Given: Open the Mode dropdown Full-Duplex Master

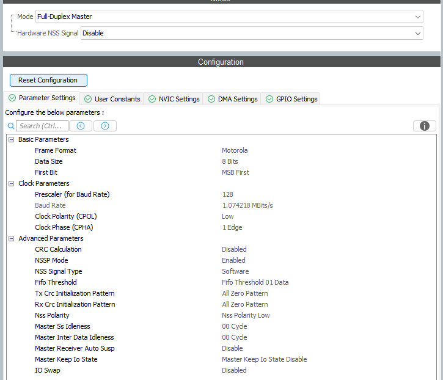Looking at the screenshot, I should coord(229,16).
